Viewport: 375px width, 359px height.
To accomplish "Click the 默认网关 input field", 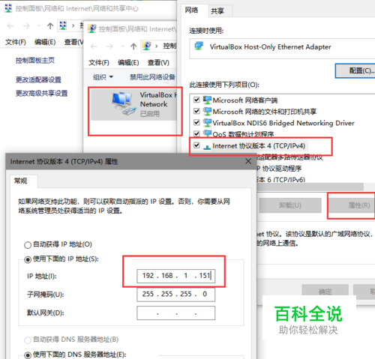I will [175, 313].
